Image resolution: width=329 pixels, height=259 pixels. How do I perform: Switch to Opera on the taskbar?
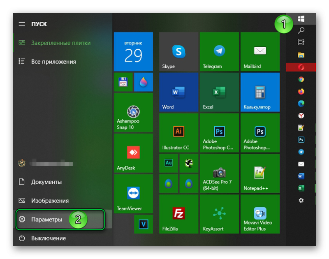click(x=301, y=67)
